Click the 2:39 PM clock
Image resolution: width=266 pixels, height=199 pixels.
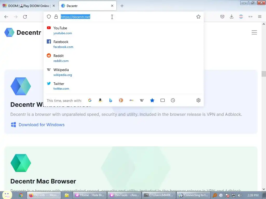click(x=253, y=195)
